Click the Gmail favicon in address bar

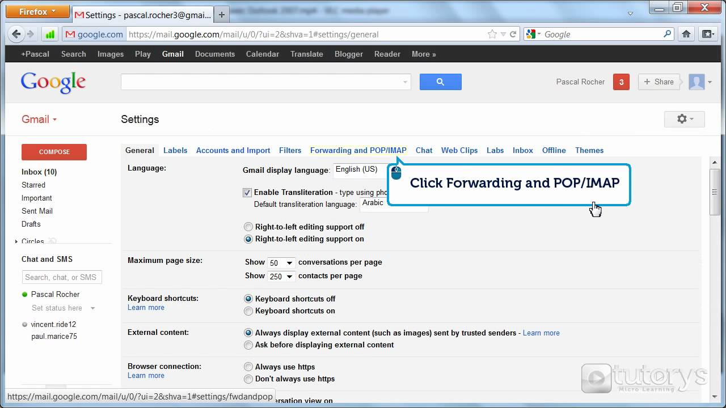coord(70,34)
